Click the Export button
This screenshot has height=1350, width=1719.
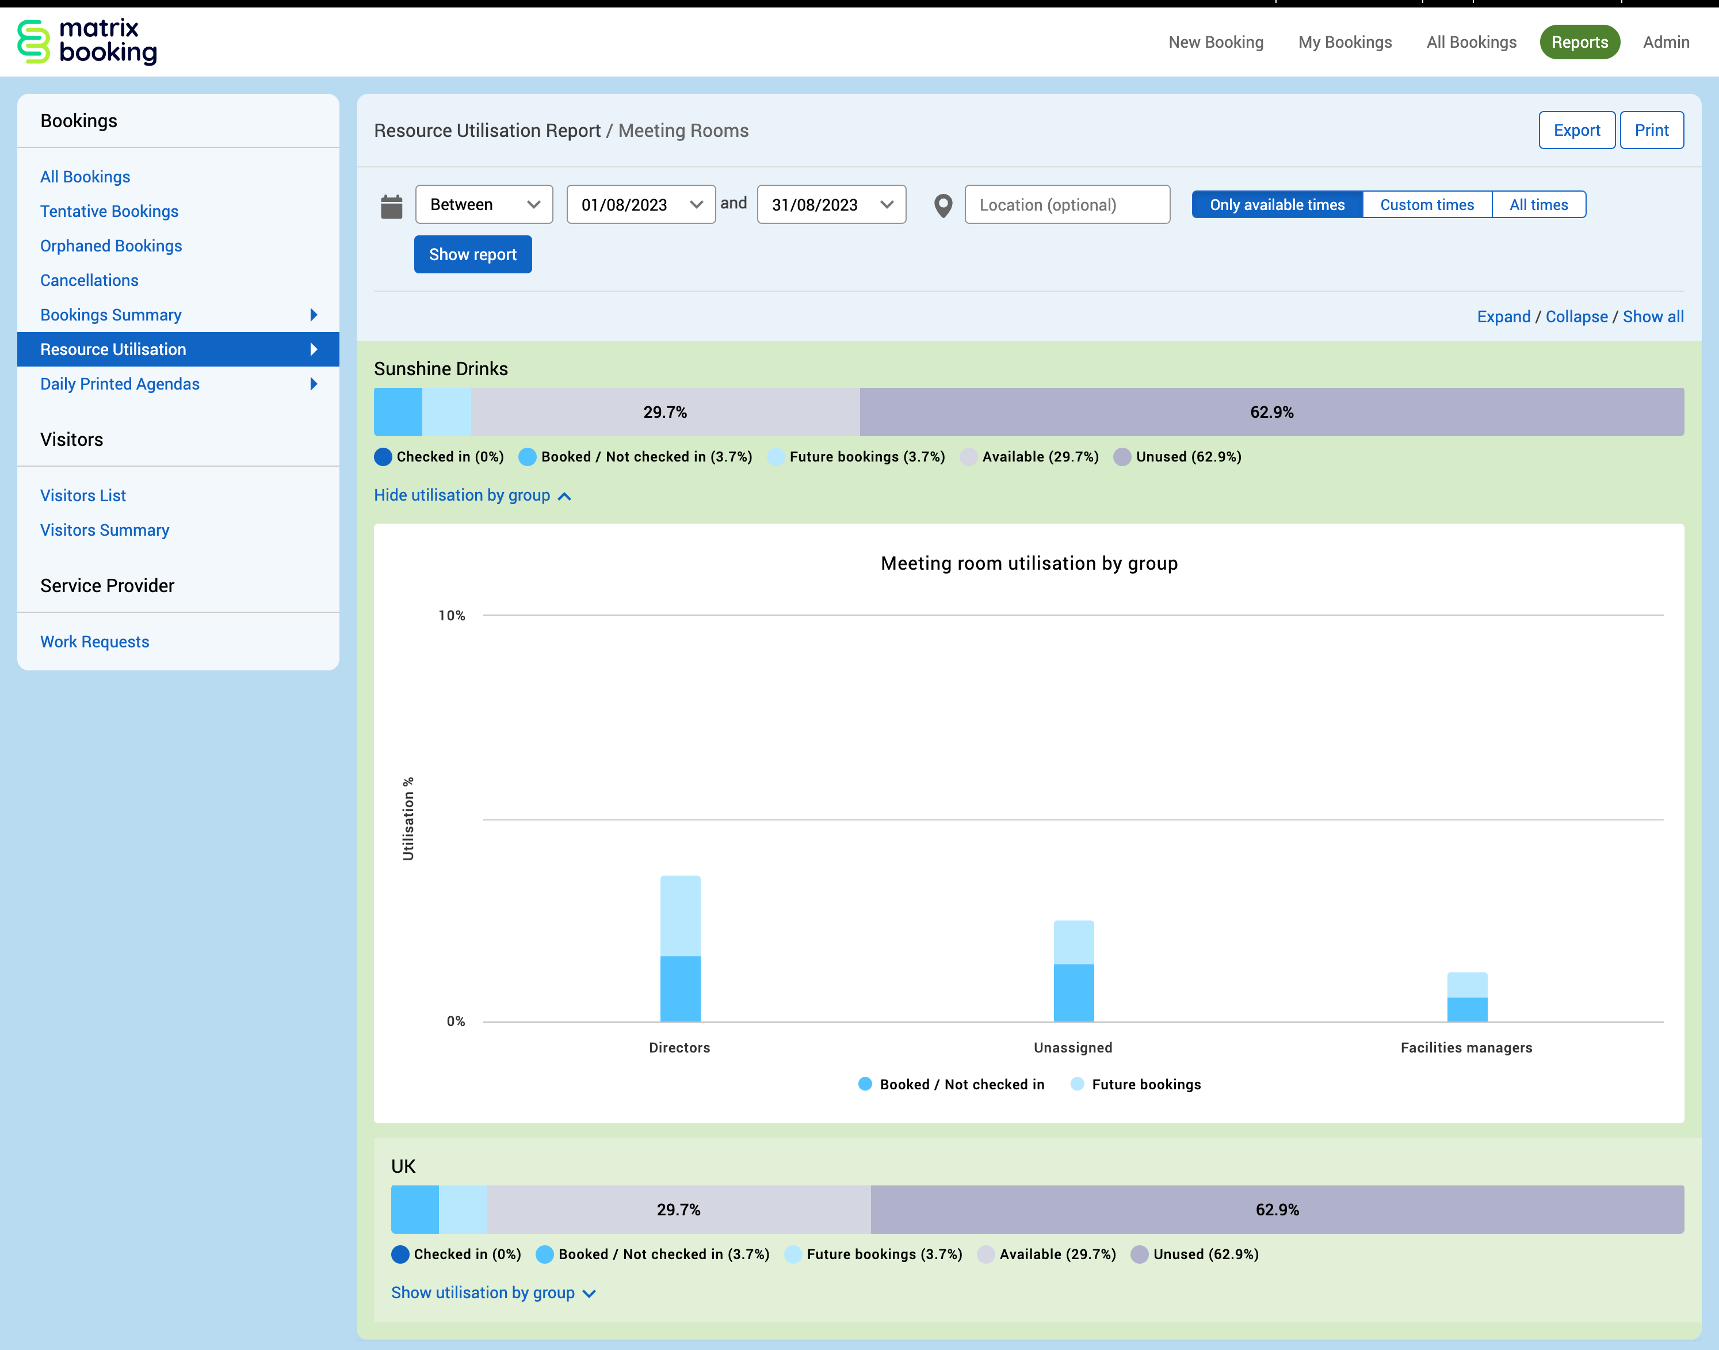pos(1576,131)
